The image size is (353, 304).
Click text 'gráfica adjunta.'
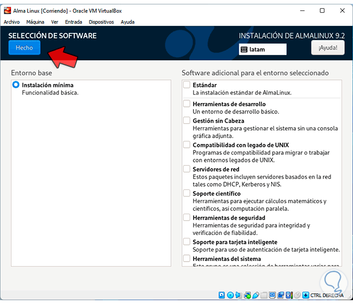213,136
